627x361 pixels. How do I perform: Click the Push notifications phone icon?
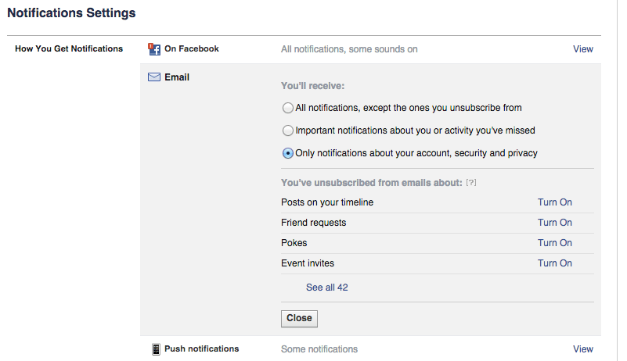[156, 349]
